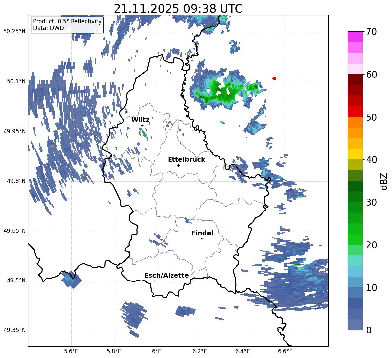This screenshot has height=358, width=392.
Task: Click the 49.65°N latitude tick label
Action: tap(15, 231)
